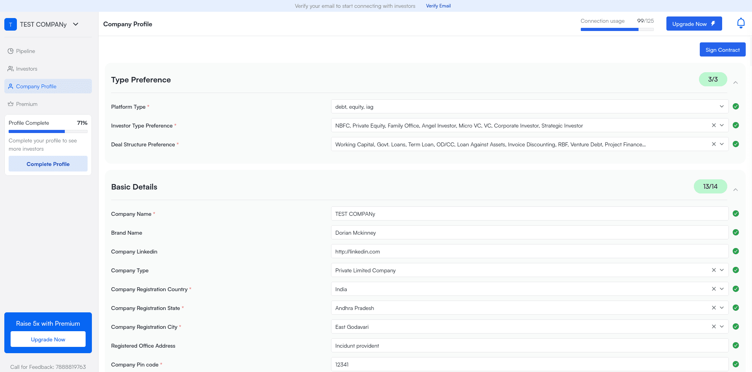Open the notifications bell icon
This screenshot has height=372, width=752.
click(741, 23)
